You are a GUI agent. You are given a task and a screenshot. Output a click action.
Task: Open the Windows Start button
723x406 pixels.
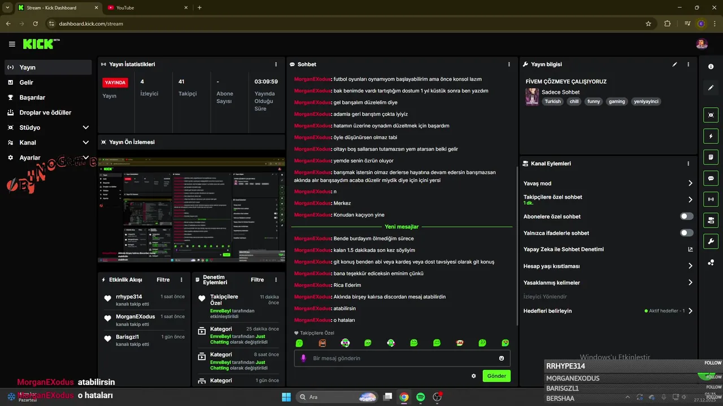(x=286, y=397)
